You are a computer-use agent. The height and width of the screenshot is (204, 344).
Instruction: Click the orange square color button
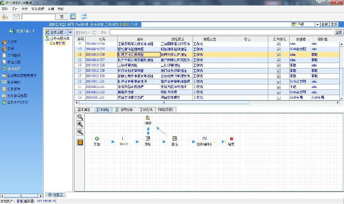[80, 142]
